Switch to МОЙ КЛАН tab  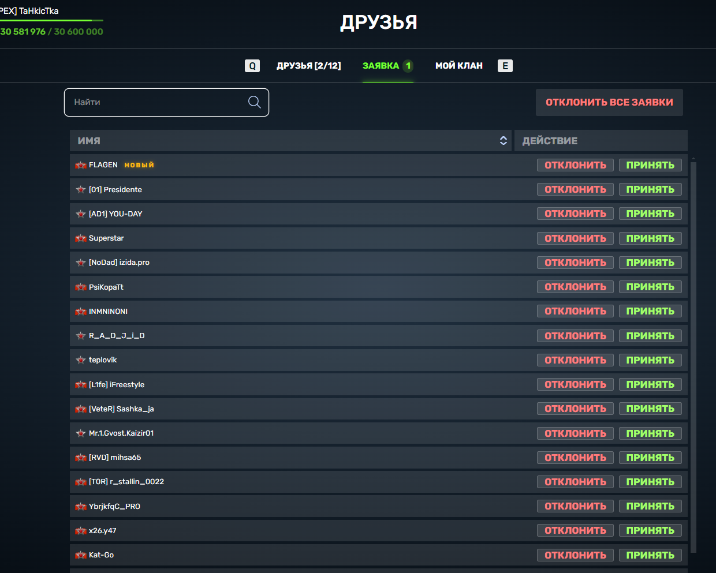click(459, 66)
